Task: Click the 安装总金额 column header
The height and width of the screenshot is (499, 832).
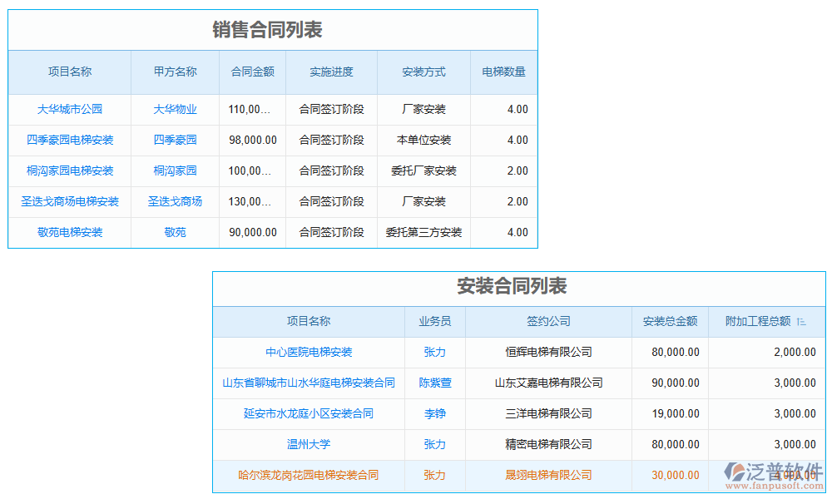Action: pyautogui.click(x=671, y=322)
